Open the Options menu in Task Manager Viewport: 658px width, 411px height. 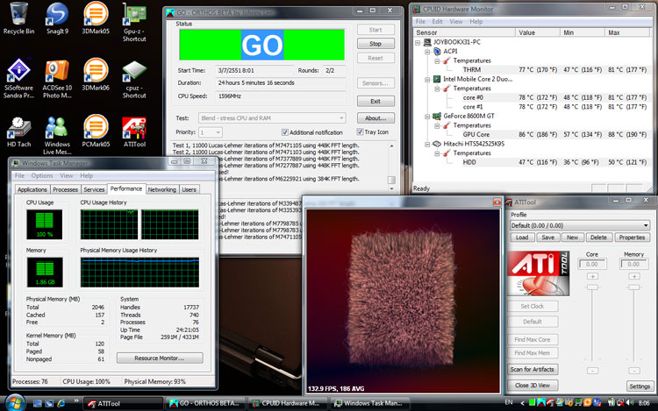click(x=42, y=175)
